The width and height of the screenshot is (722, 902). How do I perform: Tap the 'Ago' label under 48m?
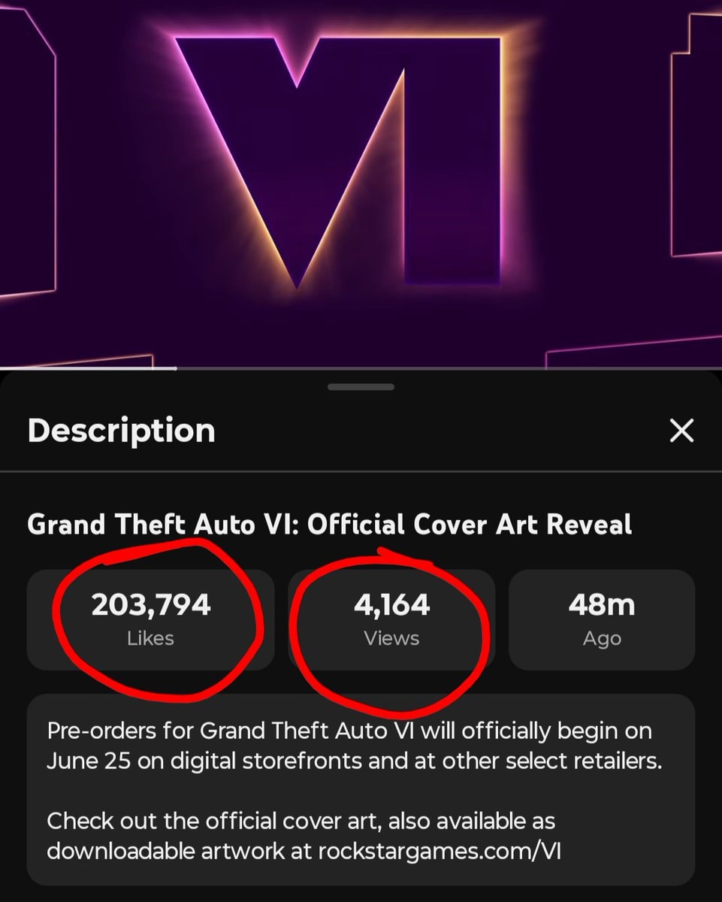coord(602,640)
